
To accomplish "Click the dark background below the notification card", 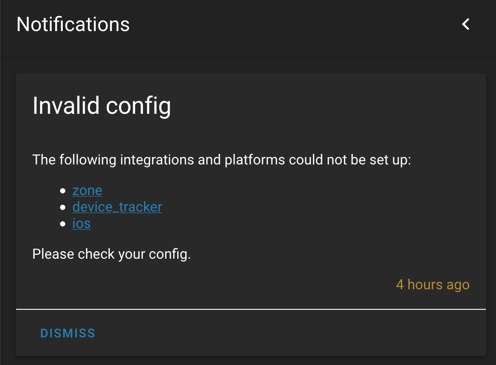I will pos(251,361).
